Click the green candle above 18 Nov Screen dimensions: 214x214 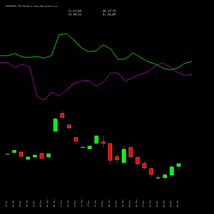click(x=96, y=140)
